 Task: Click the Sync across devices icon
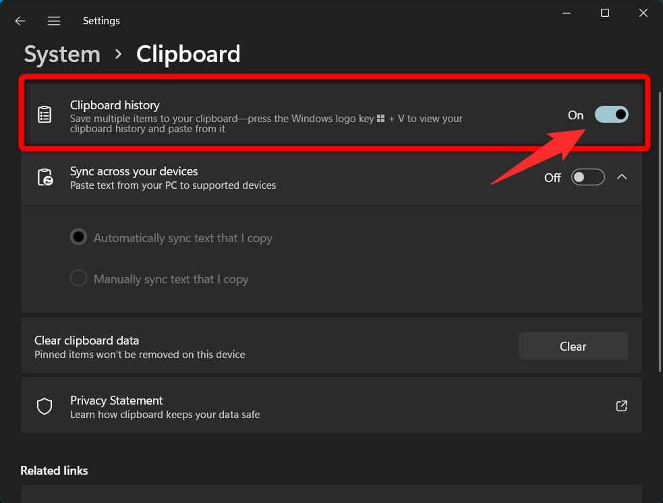pyautogui.click(x=45, y=177)
